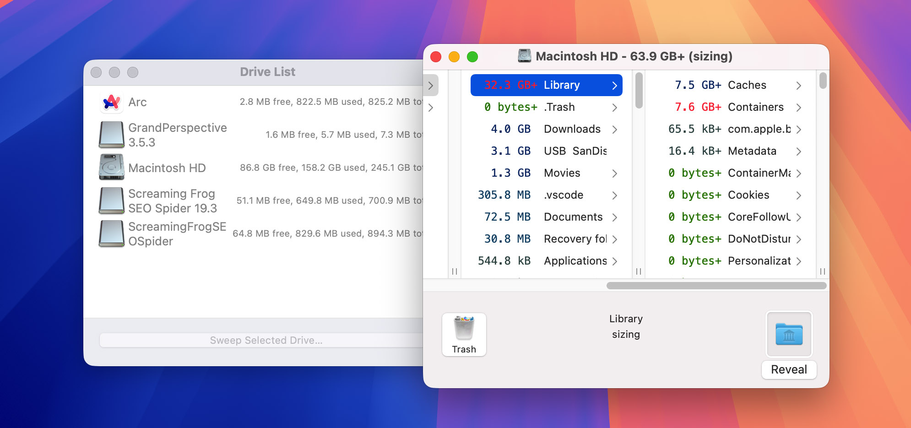Click the vertical scrollbar of middle column

pyautogui.click(x=639, y=91)
